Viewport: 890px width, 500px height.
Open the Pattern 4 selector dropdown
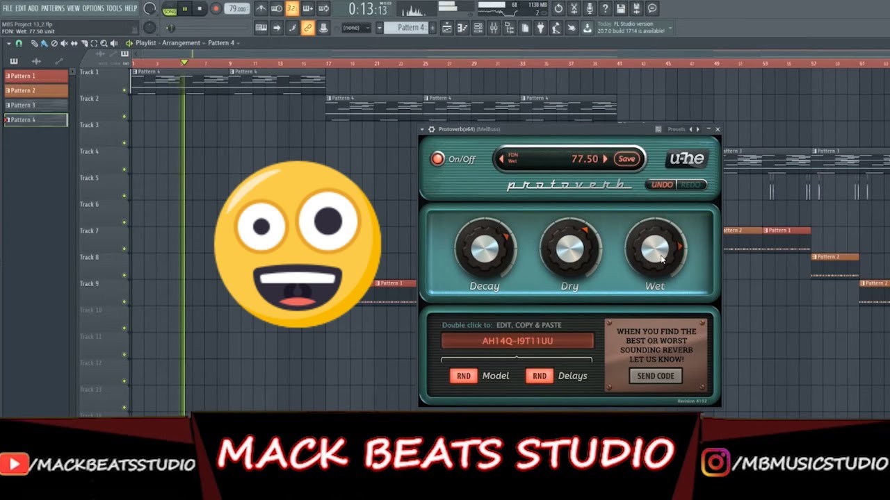380,28
